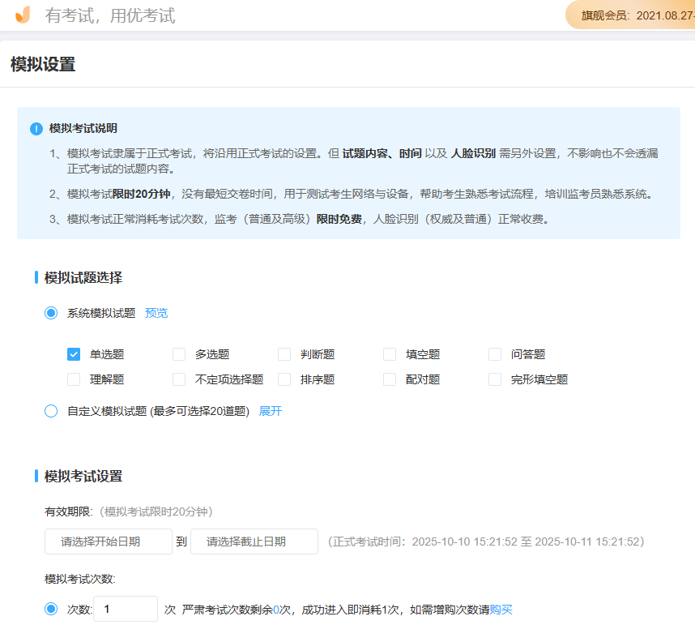Screen dimensions: 695x625
Task: Check the 问答题 question type
Action: click(495, 353)
